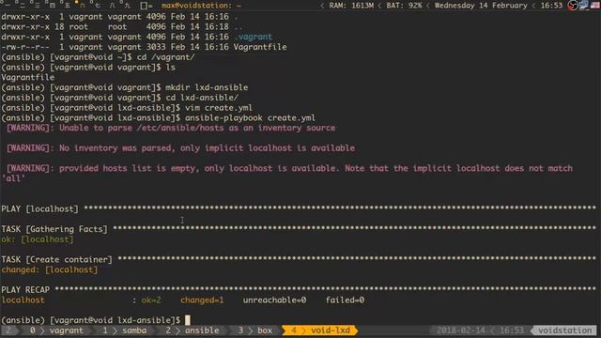This screenshot has width=601, height=338.
Task: Select highlighted workspace 六 in top bar
Action: tap(82, 6)
